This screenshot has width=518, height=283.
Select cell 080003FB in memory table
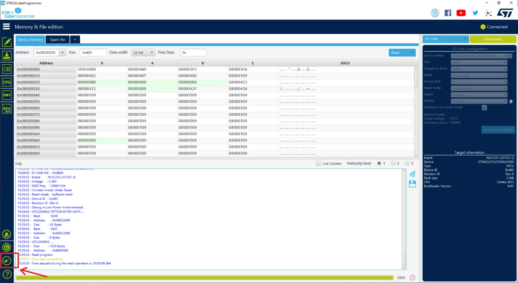(x=253, y=69)
